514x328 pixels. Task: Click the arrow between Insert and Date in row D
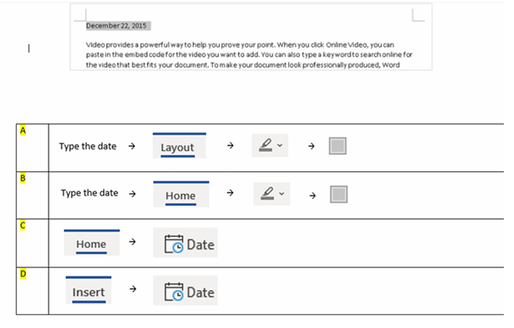point(133,289)
